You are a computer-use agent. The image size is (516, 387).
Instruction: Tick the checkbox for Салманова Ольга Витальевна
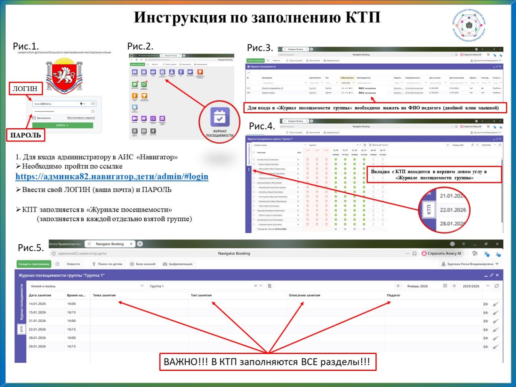[254, 220]
